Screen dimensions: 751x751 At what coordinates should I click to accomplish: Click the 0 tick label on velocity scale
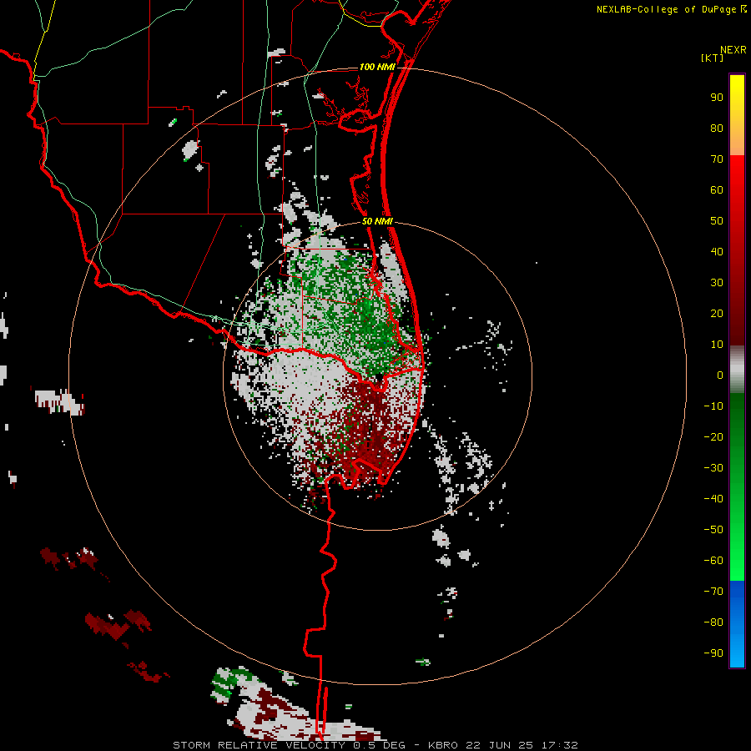tap(720, 375)
